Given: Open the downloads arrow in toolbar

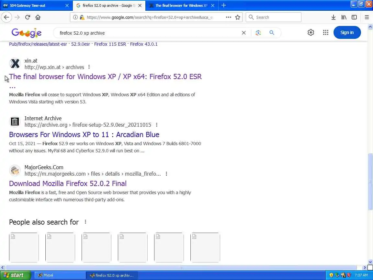Looking at the screenshot, I should [333, 17].
